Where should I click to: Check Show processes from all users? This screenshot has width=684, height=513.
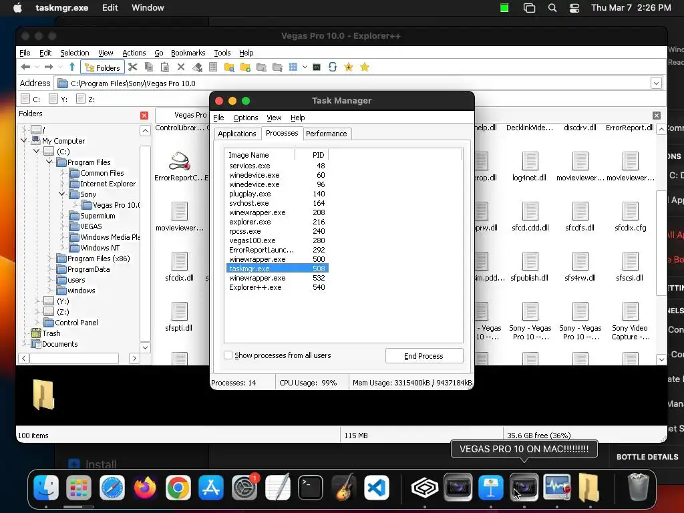(228, 355)
